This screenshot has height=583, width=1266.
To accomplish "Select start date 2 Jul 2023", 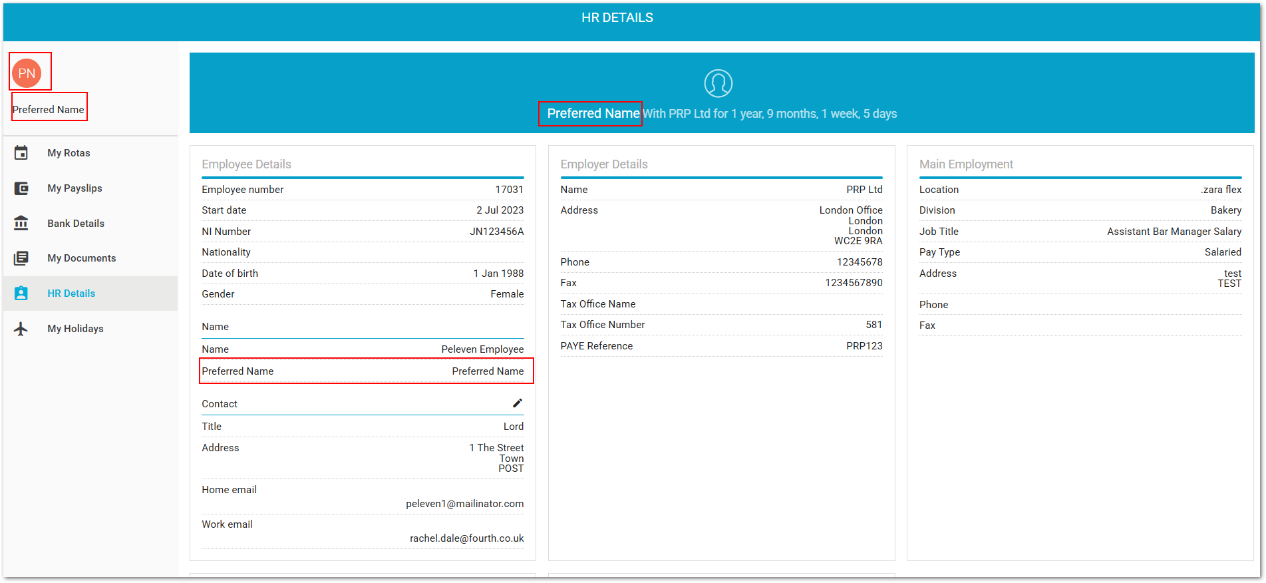I will pos(500,210).
